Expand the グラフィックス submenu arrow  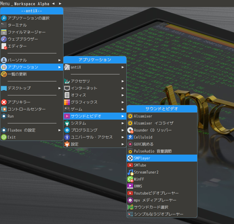pyautogui.click(x=123, y=102)
